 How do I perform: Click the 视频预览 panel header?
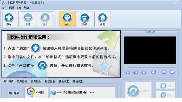coord(150,32)
